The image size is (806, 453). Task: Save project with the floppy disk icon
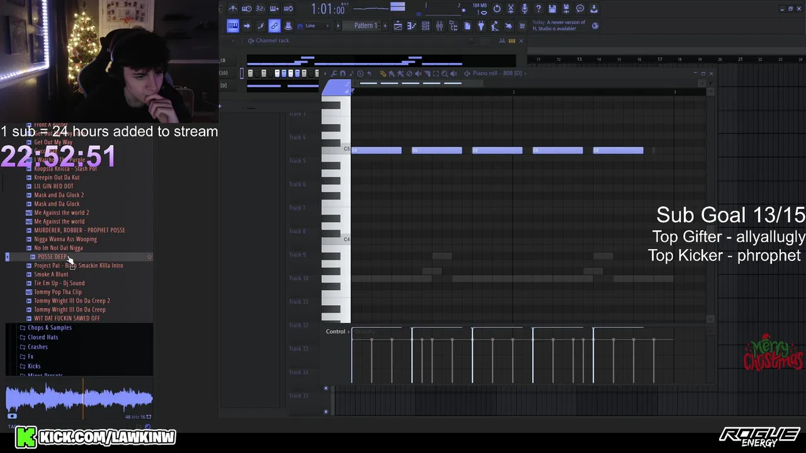click(x=552, y=9)
